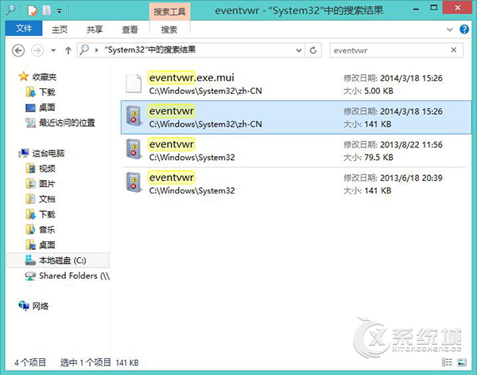477x375 pixels.
Task: Select the 搜索工具 contextual tab header
Action: click(x=169, y=12)
